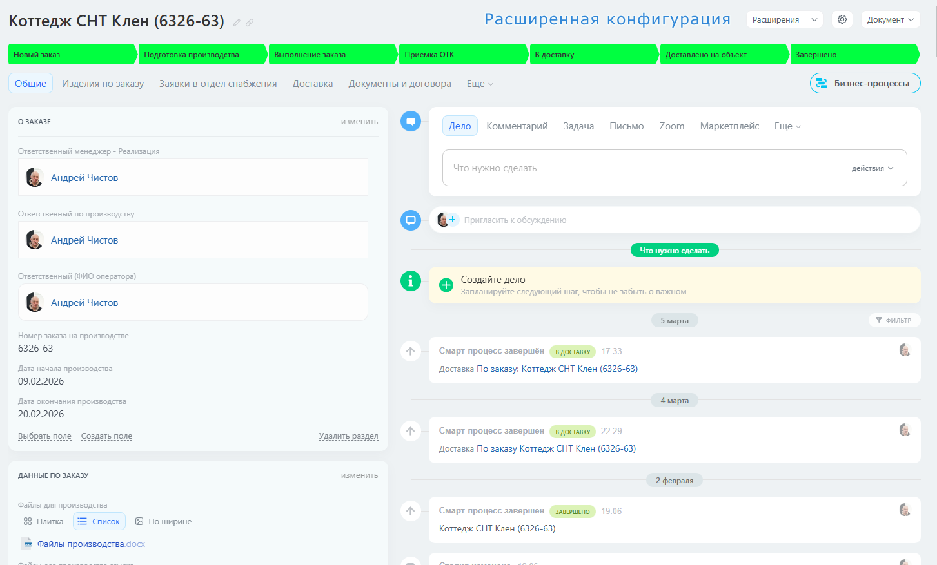Open Файлы производства.docx file
Viewport: 937px width, 565px height.
pyautogui.click(x=91, y=544)
